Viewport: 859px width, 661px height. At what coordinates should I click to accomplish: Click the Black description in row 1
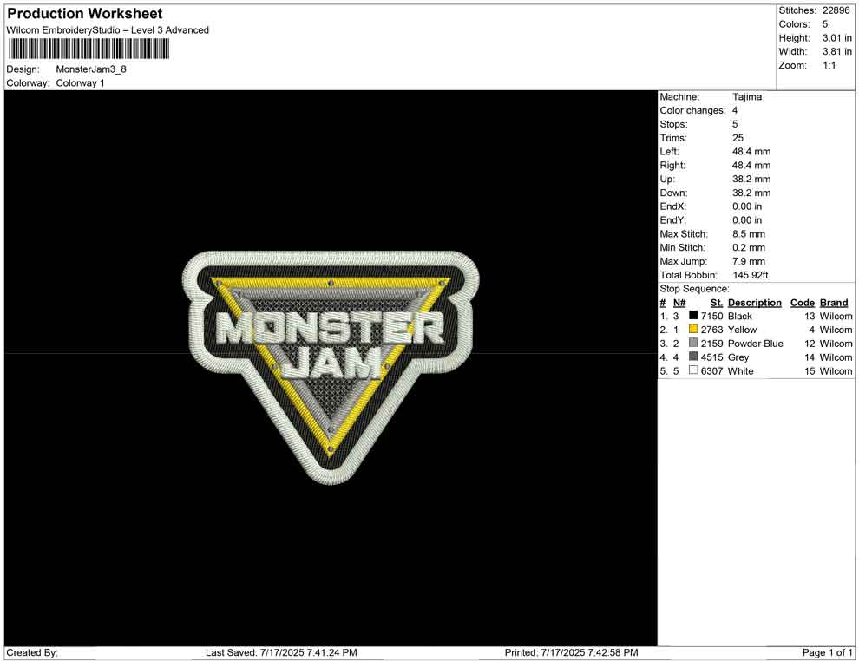click(739, 316)
